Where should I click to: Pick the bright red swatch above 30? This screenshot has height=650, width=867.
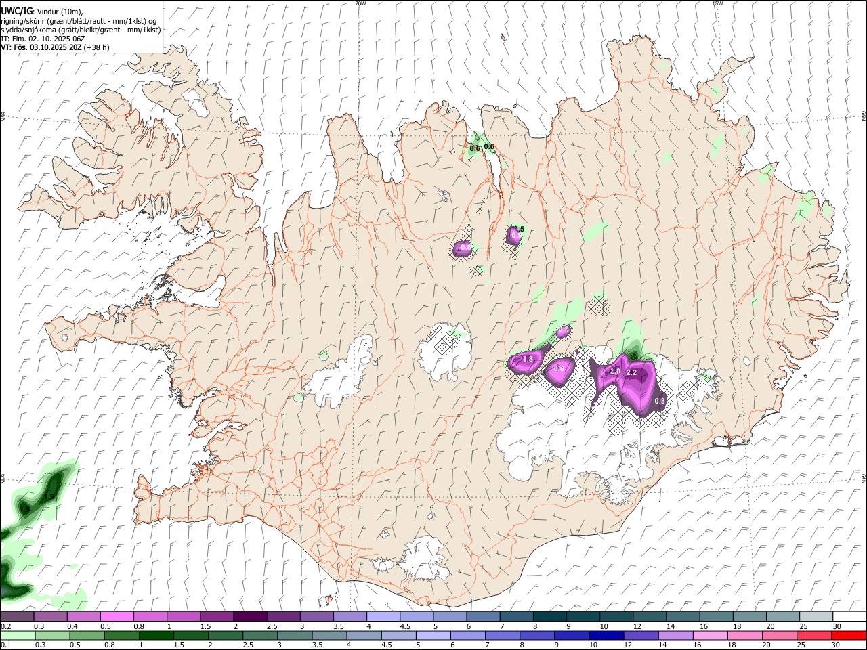click(x=849, y=635)
